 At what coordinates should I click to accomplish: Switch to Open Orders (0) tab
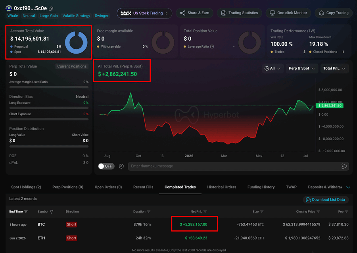108,187
